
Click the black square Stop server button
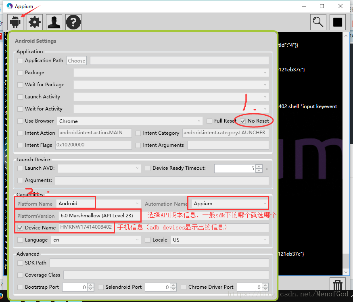tap(337, 22)
